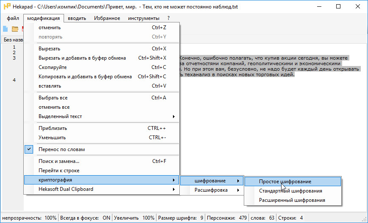The height and width of the screenshot is (223, 368).
Task: Choose Расширенный шифрования option
Action: click(x=293, y=200)
